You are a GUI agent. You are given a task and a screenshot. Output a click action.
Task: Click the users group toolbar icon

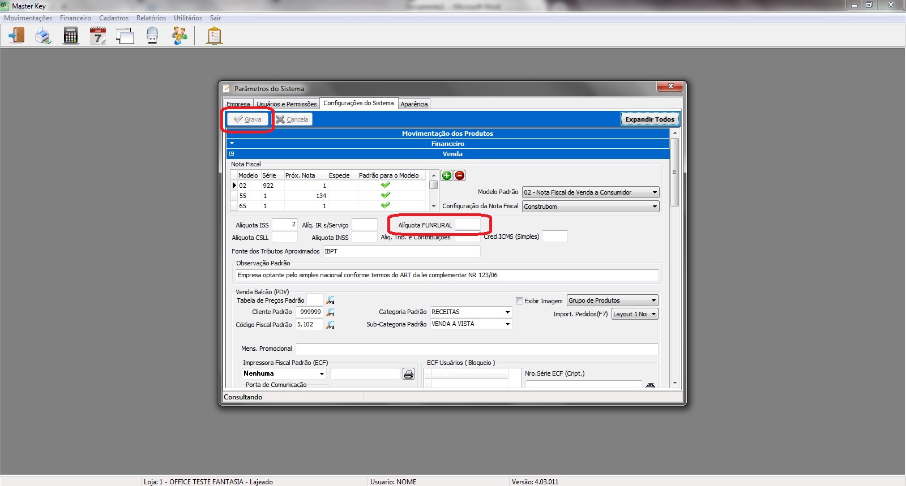(180, 36)
